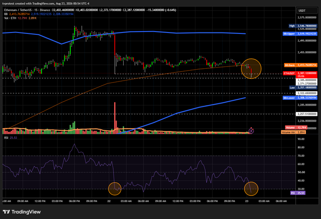Click the 2,371.27 horizontal line price label

tap(307, 83)
